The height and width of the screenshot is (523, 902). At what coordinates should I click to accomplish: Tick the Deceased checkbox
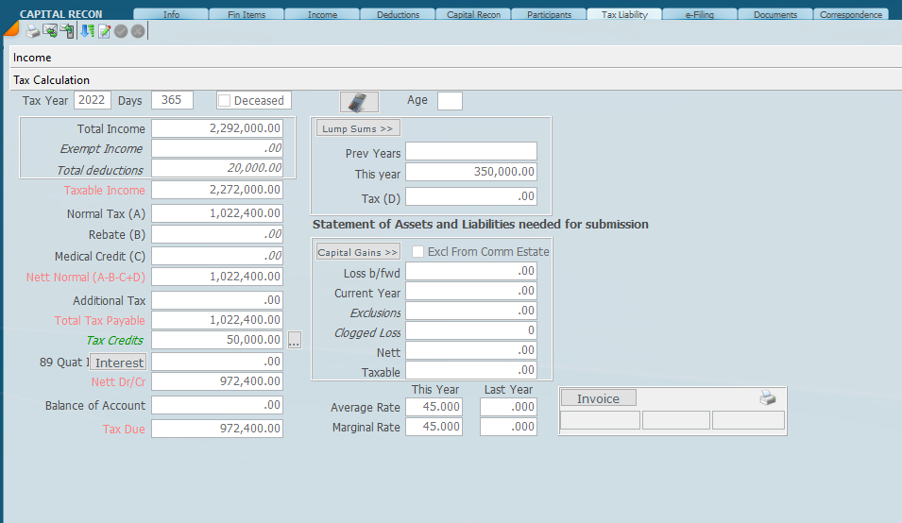[x=225, y=101]
